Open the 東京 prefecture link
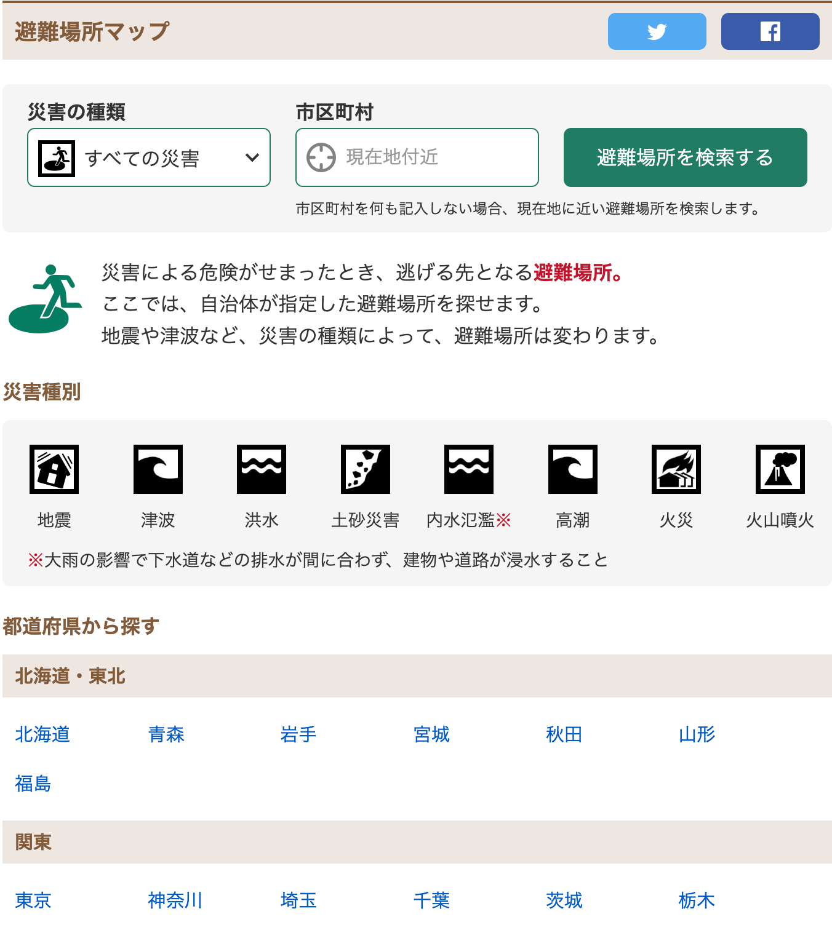Viewport: 832px width, 930px height. (33, 900)
